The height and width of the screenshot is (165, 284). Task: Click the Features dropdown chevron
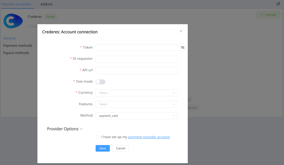(x=174, y=104)
